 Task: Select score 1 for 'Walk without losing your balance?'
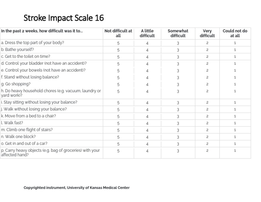235,109
